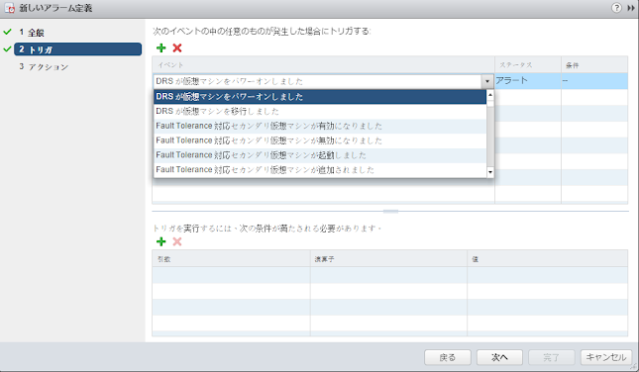Choose Fault Tolerance secondary VM 有効になりました option

(320, 126)
